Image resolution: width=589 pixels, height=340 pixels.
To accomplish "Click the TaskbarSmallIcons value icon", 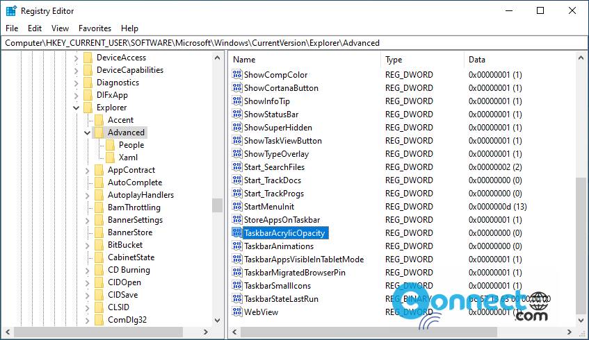I will point(237,285).
